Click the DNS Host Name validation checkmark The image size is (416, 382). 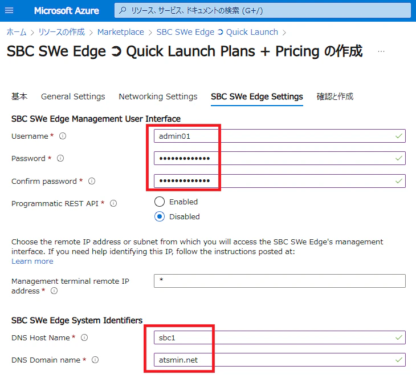click(399, 337)
